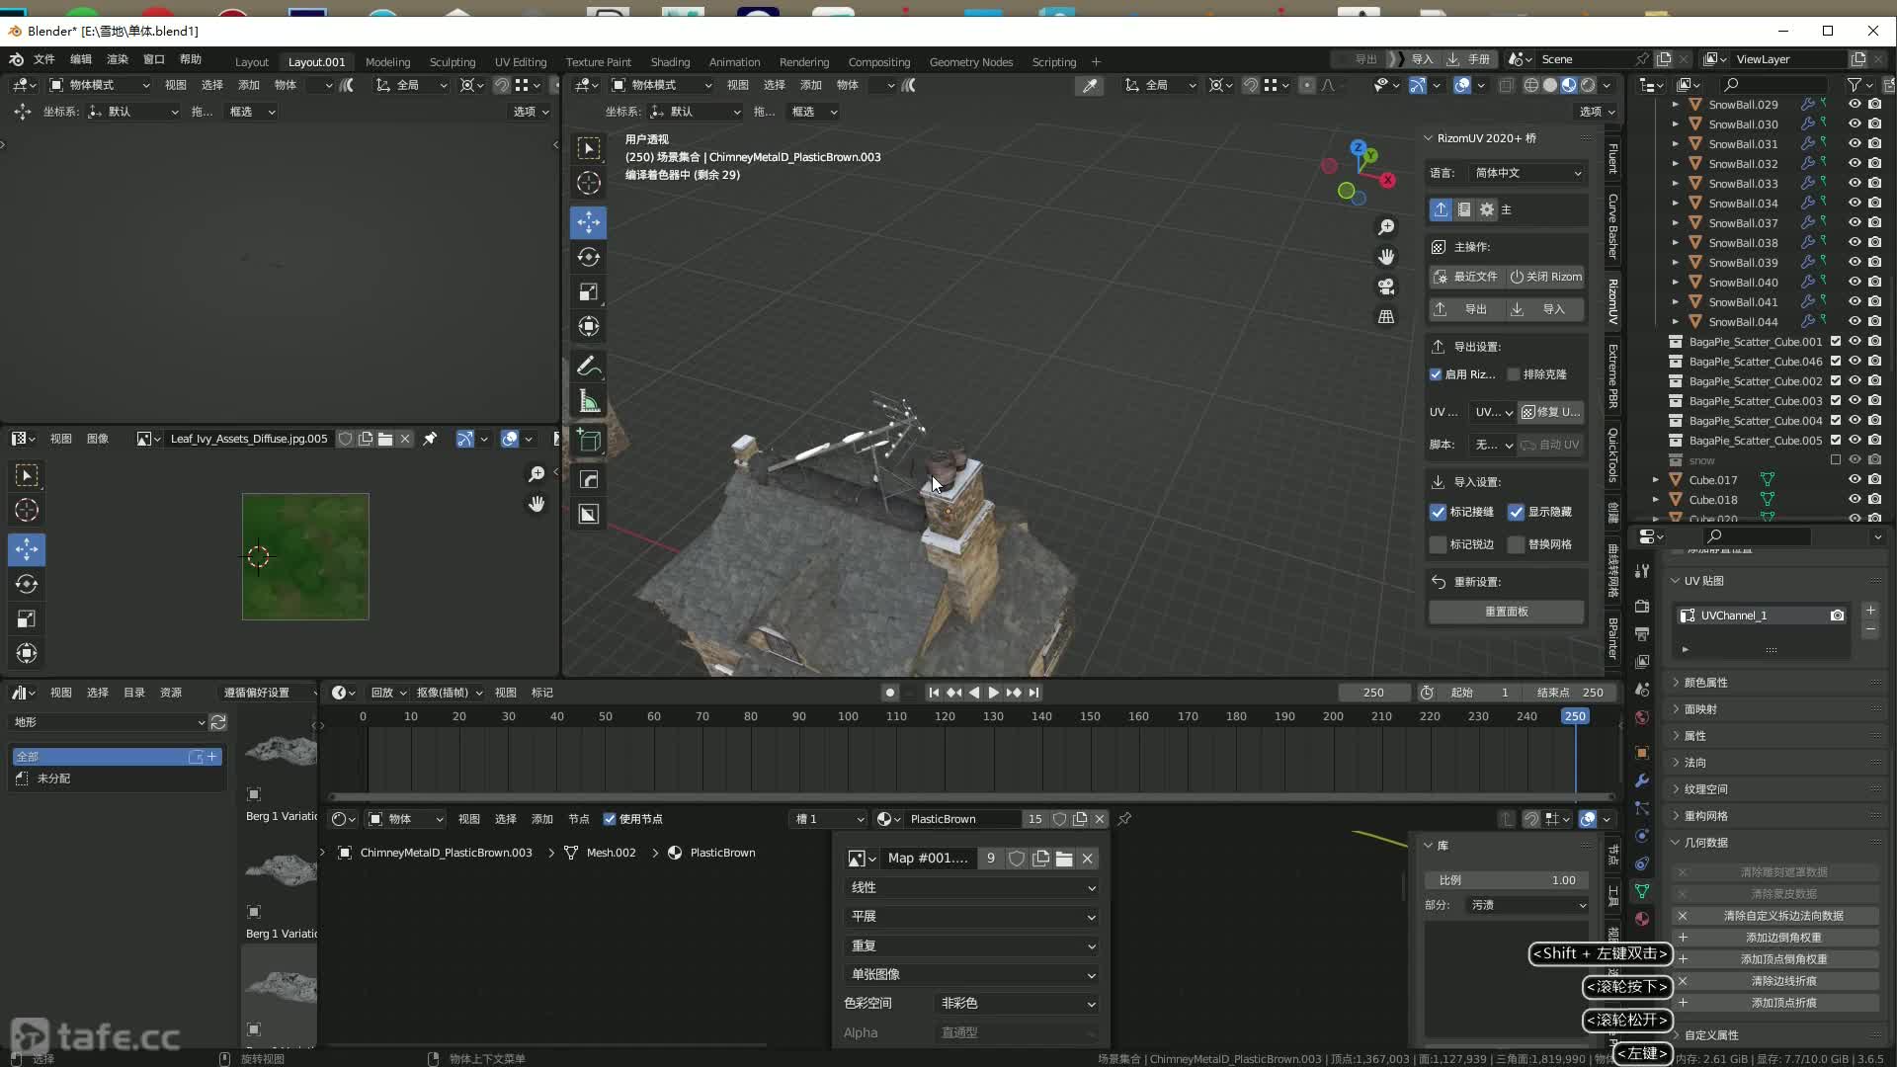This screenshot has height=1067, width=1897.
Task: Select the Scale tool in 3D viewport toolbar
Action: pos(588,291)
